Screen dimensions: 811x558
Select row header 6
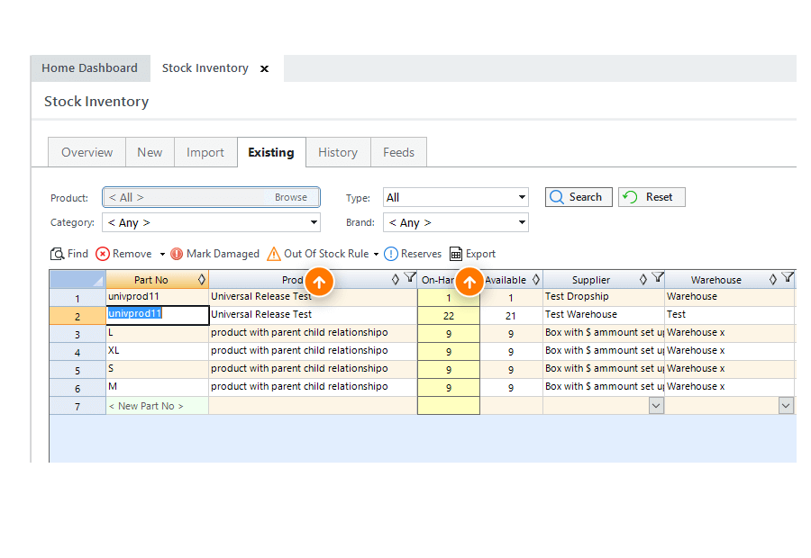pos(77,388)
